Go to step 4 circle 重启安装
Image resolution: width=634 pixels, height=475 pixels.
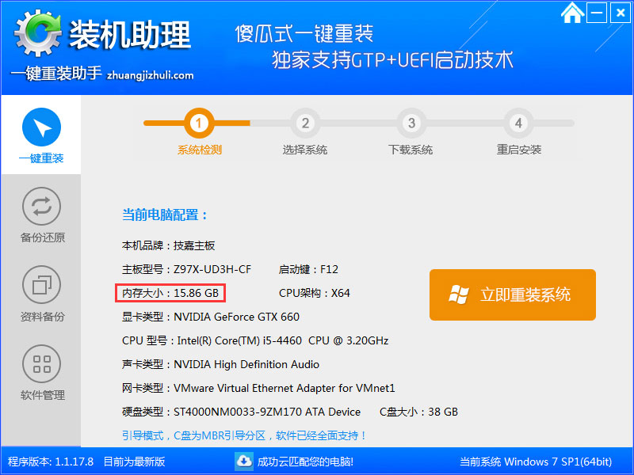click(518, 123)
